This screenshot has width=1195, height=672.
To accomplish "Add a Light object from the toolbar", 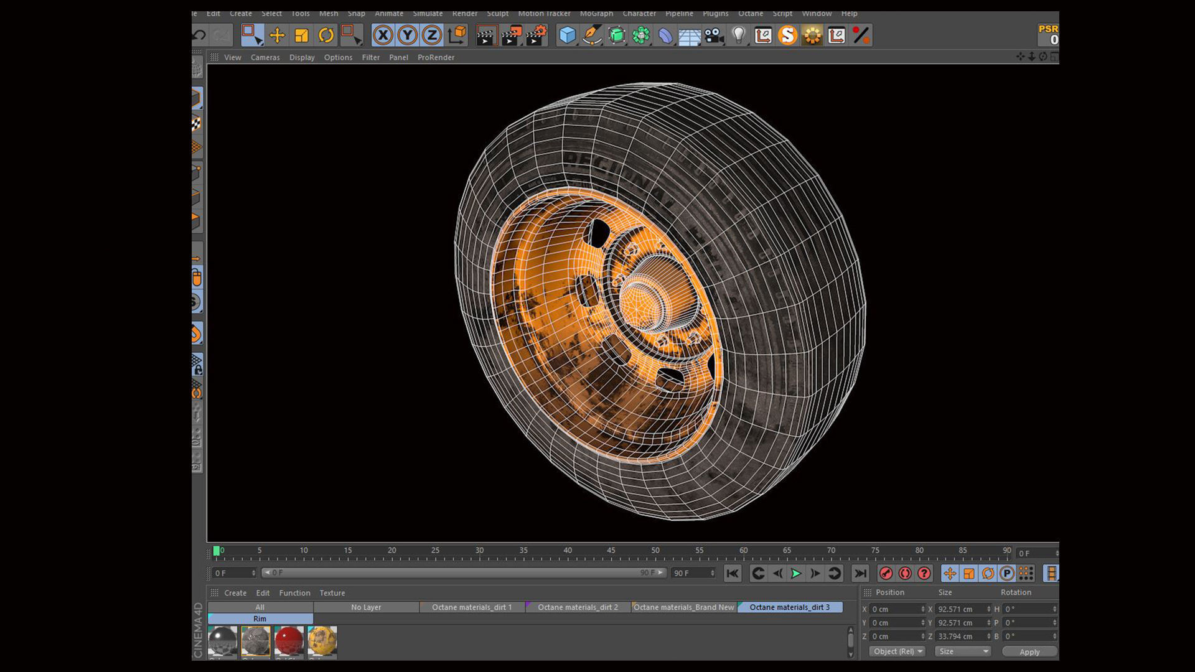I will click(x=739, y=35).
